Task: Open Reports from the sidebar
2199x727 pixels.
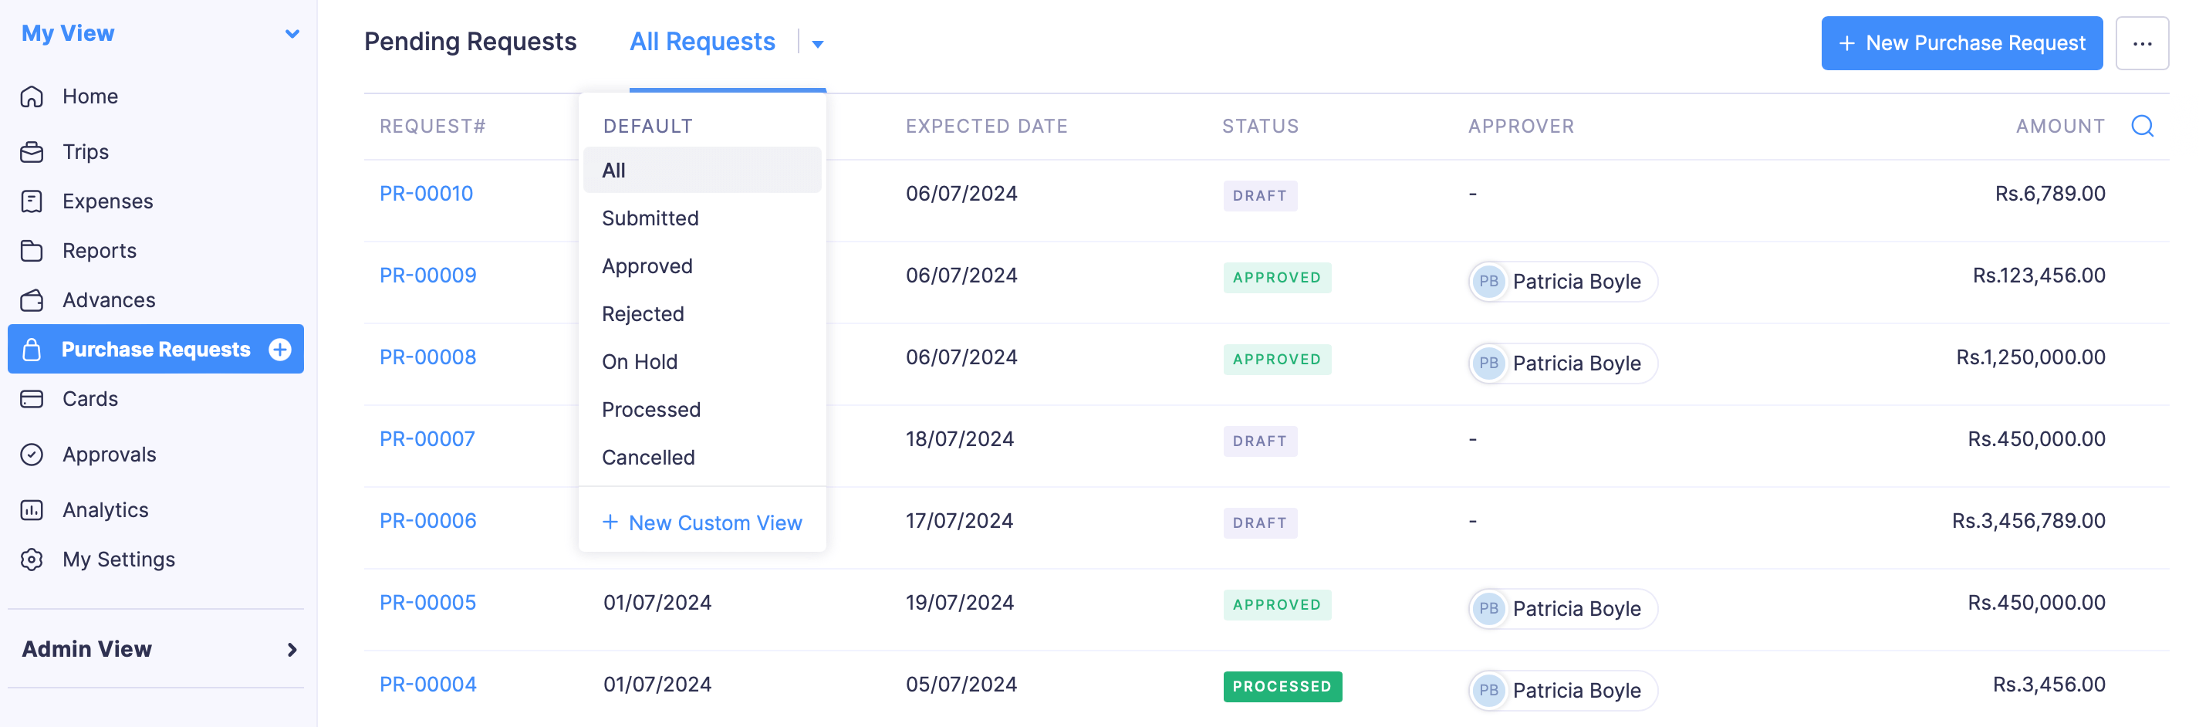Action: tap(99, 250)
